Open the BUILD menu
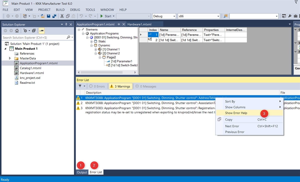Viewport: 300px width, 182px height. click(x=60, y=10)
